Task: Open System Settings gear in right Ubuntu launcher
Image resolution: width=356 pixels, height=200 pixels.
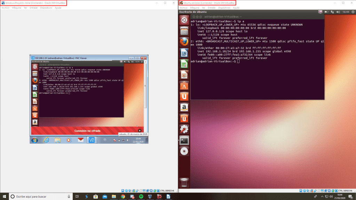Action: (184, 129)
